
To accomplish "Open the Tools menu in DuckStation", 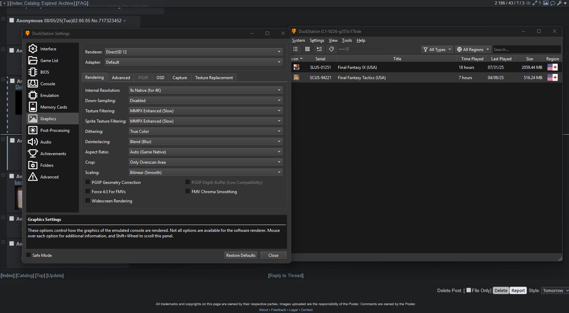I will pos(347,40).
